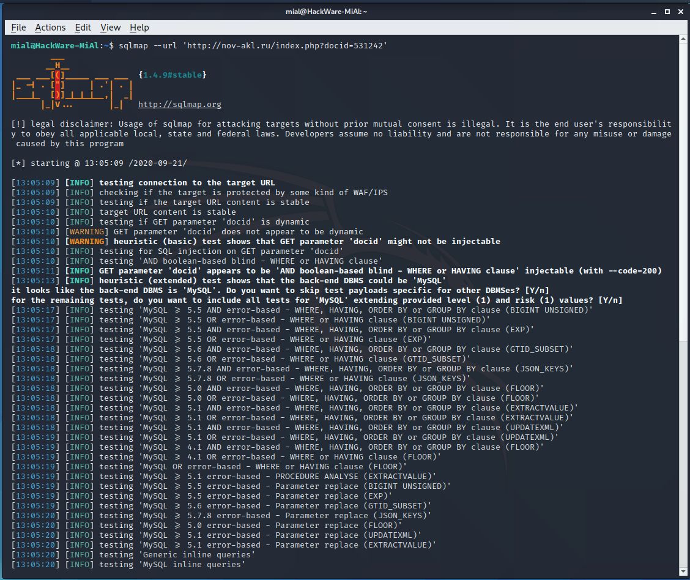
Task: Open the File menu
Action: (18, 28)
